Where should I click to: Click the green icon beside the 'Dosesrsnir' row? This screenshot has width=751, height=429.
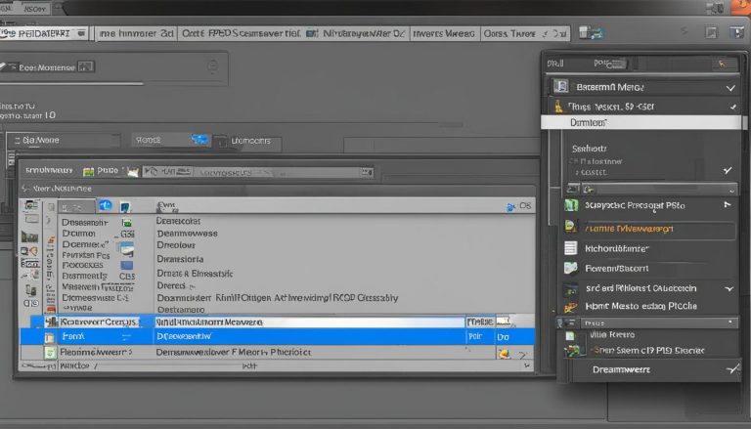click(x=126, y=223)
